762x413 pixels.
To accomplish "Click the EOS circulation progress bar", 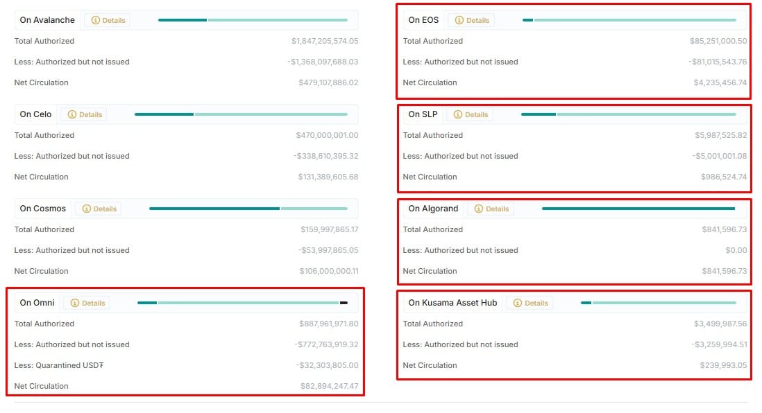I will click(x=629, y=20).
